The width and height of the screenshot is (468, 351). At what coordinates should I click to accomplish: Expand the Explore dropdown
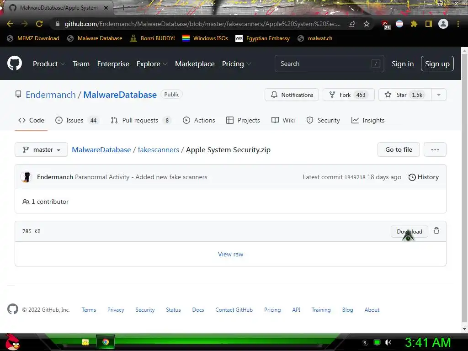tap(152, 64)
